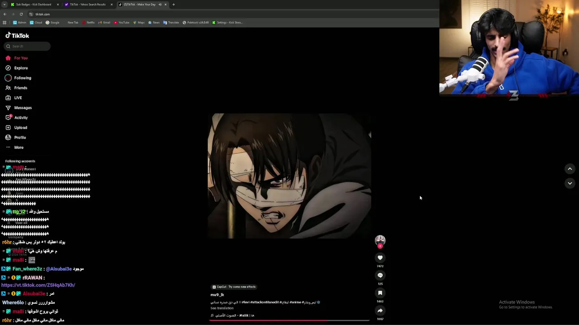Go to the Following feed
Viewport: 579px width, 325px height.
pos(19,78)
